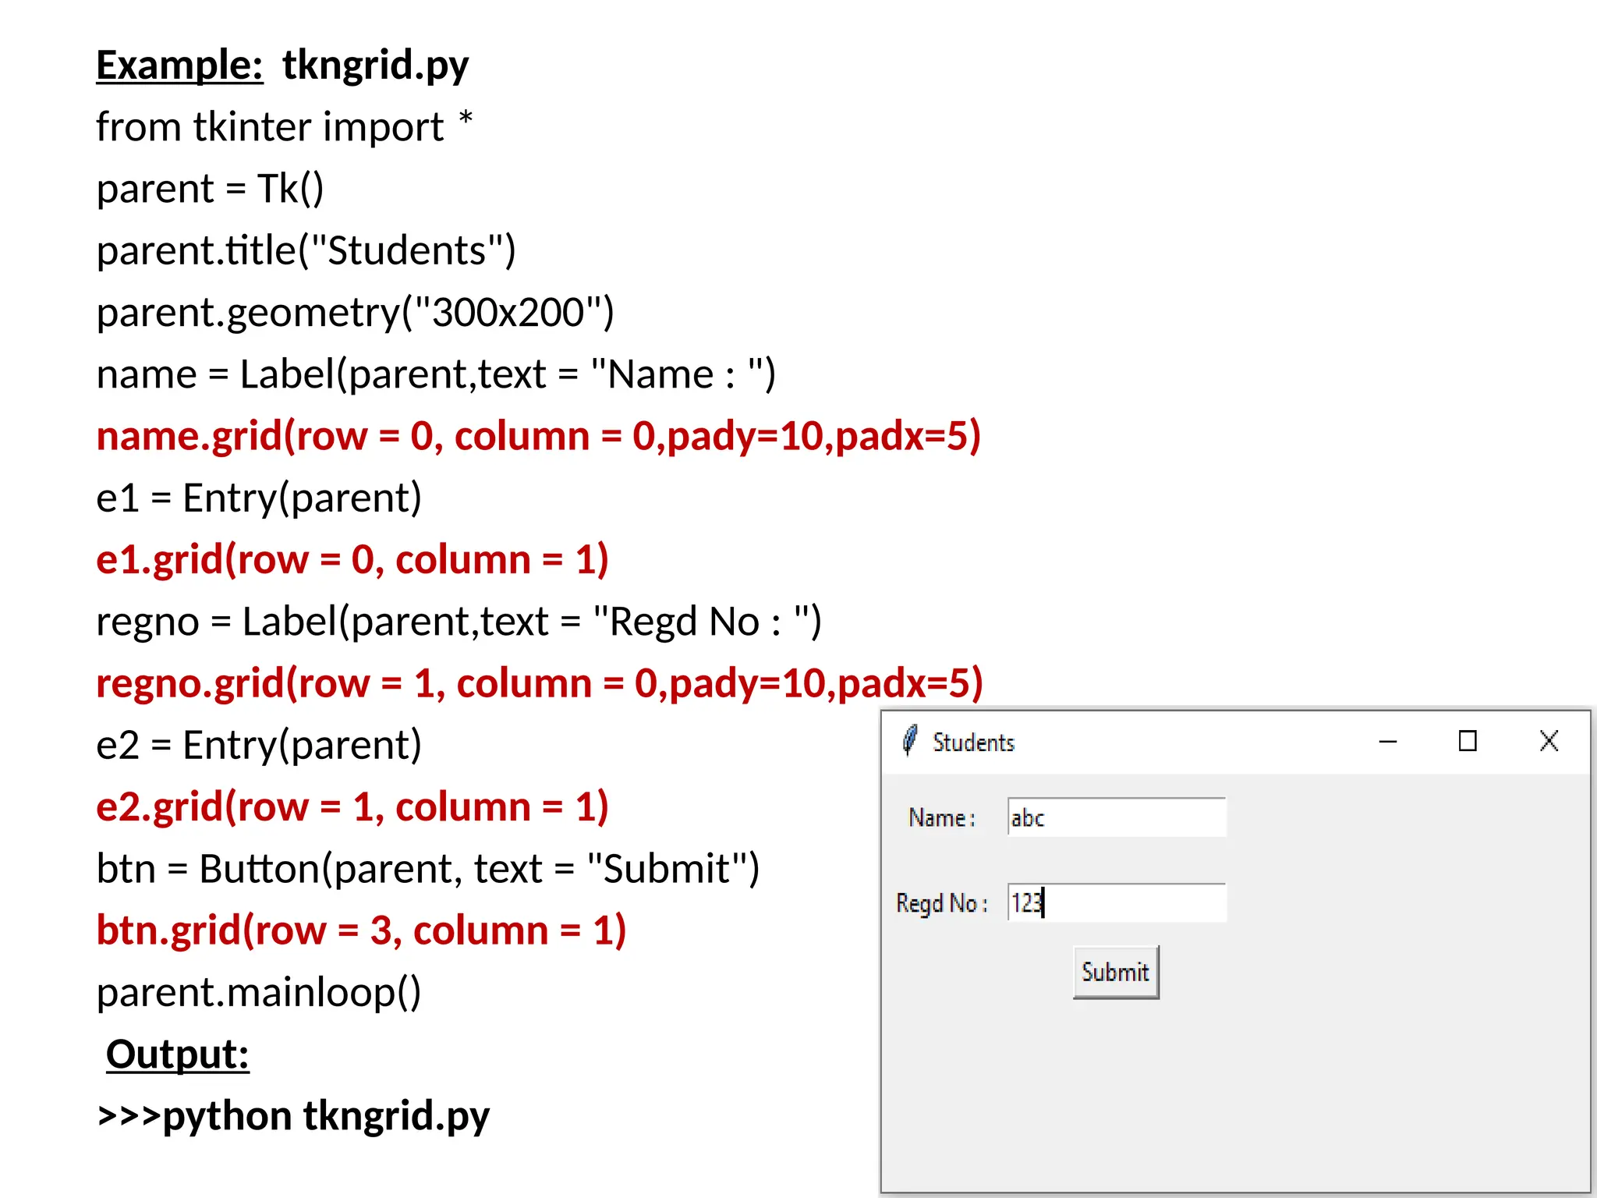Minimize the Students window
This screenshot has width=1597, height=1198.
pyautogui.click(x=1387, y=741)
